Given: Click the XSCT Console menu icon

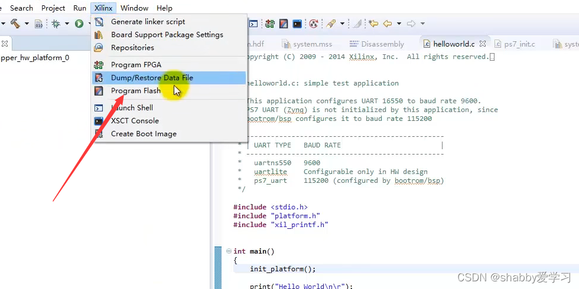Looking at the screenshot, I should click(99, 120).
